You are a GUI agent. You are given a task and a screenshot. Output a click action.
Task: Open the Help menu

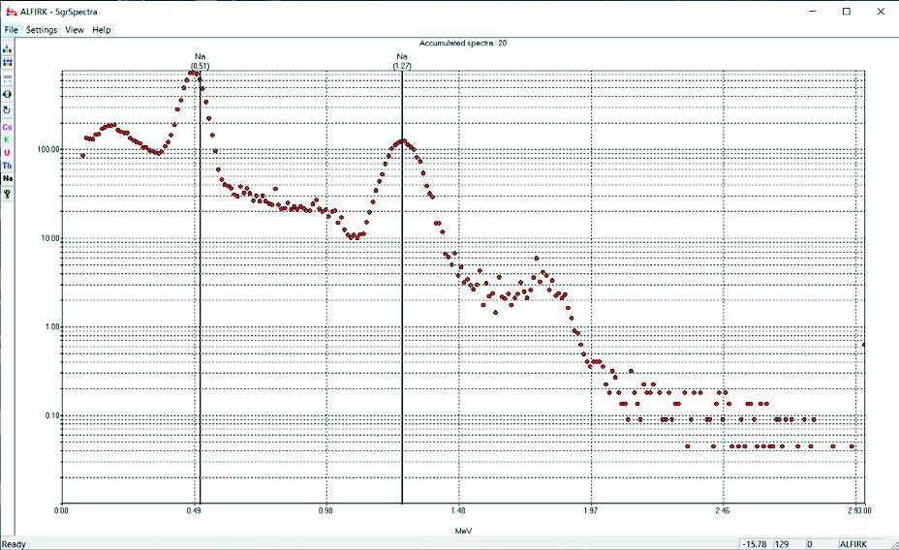pos(102,30)
